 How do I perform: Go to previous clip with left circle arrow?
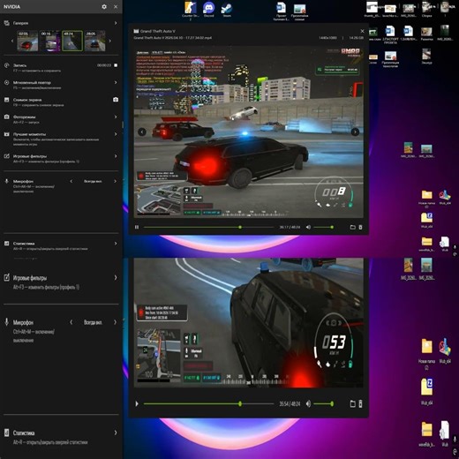coord(142,132)
